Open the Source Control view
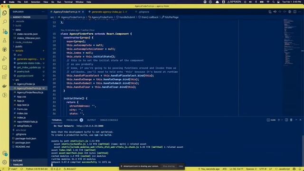Screen dimensions: 304x171 click(x=5, y=31)
